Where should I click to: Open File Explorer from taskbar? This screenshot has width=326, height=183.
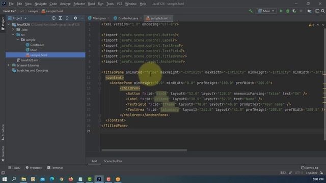[x=23, y=179]
